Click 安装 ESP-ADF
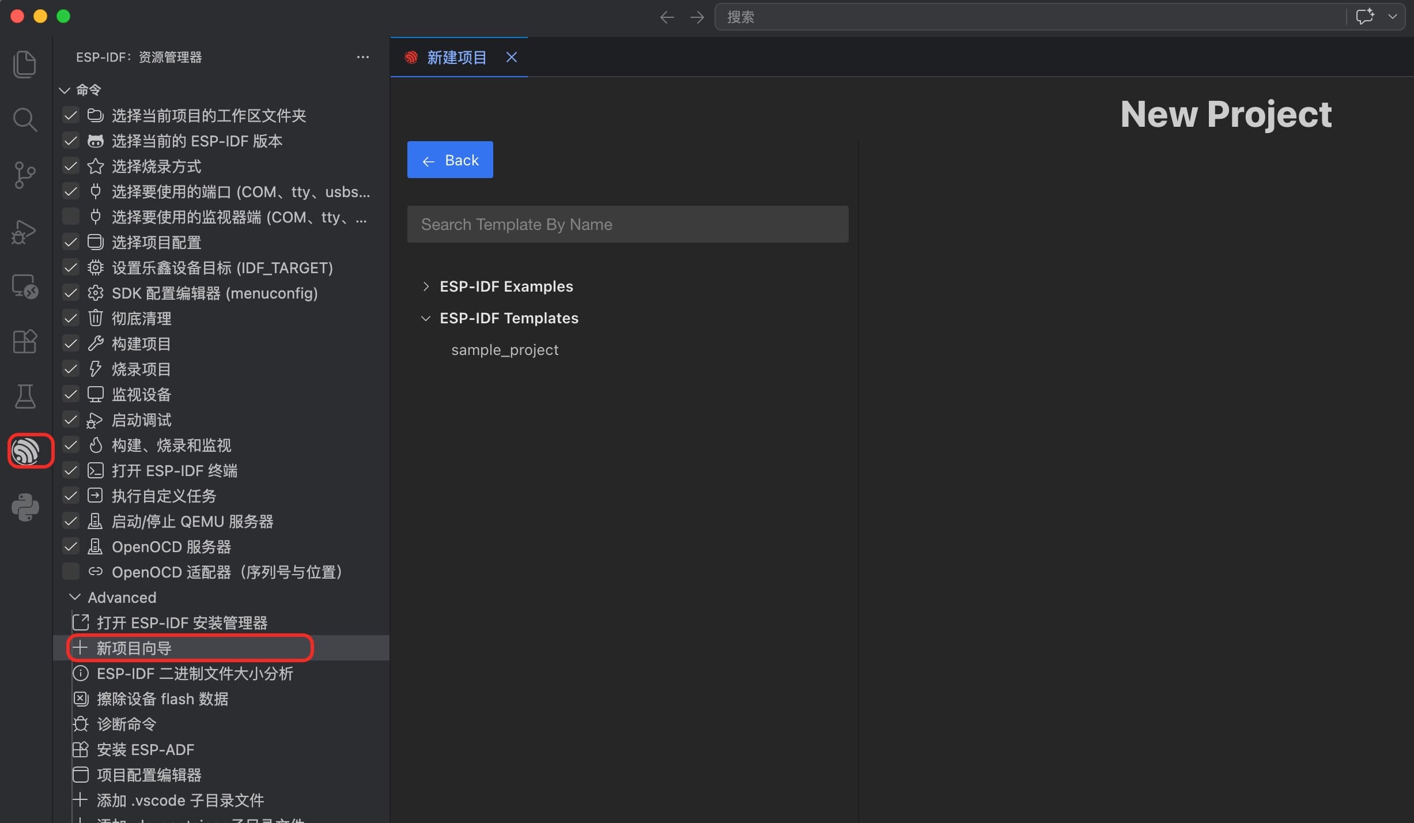Screen dimensions: 1414x823 click(x=145, y=749)
